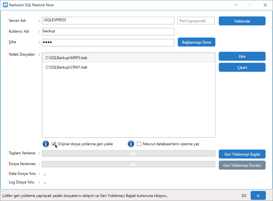The height and width of the screenshot is (201, 273).
Task: Click the Narbulut app icon in title bar
Action: (x=5, y=5)
